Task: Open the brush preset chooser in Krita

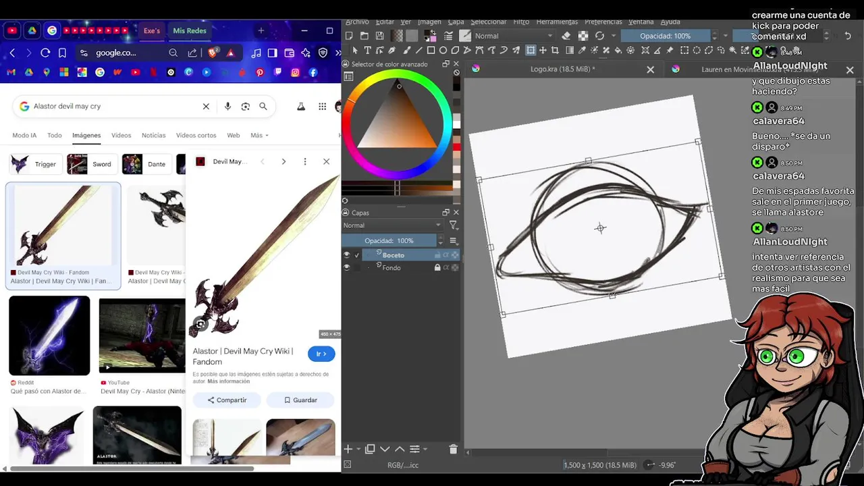Action: [465, 36]
